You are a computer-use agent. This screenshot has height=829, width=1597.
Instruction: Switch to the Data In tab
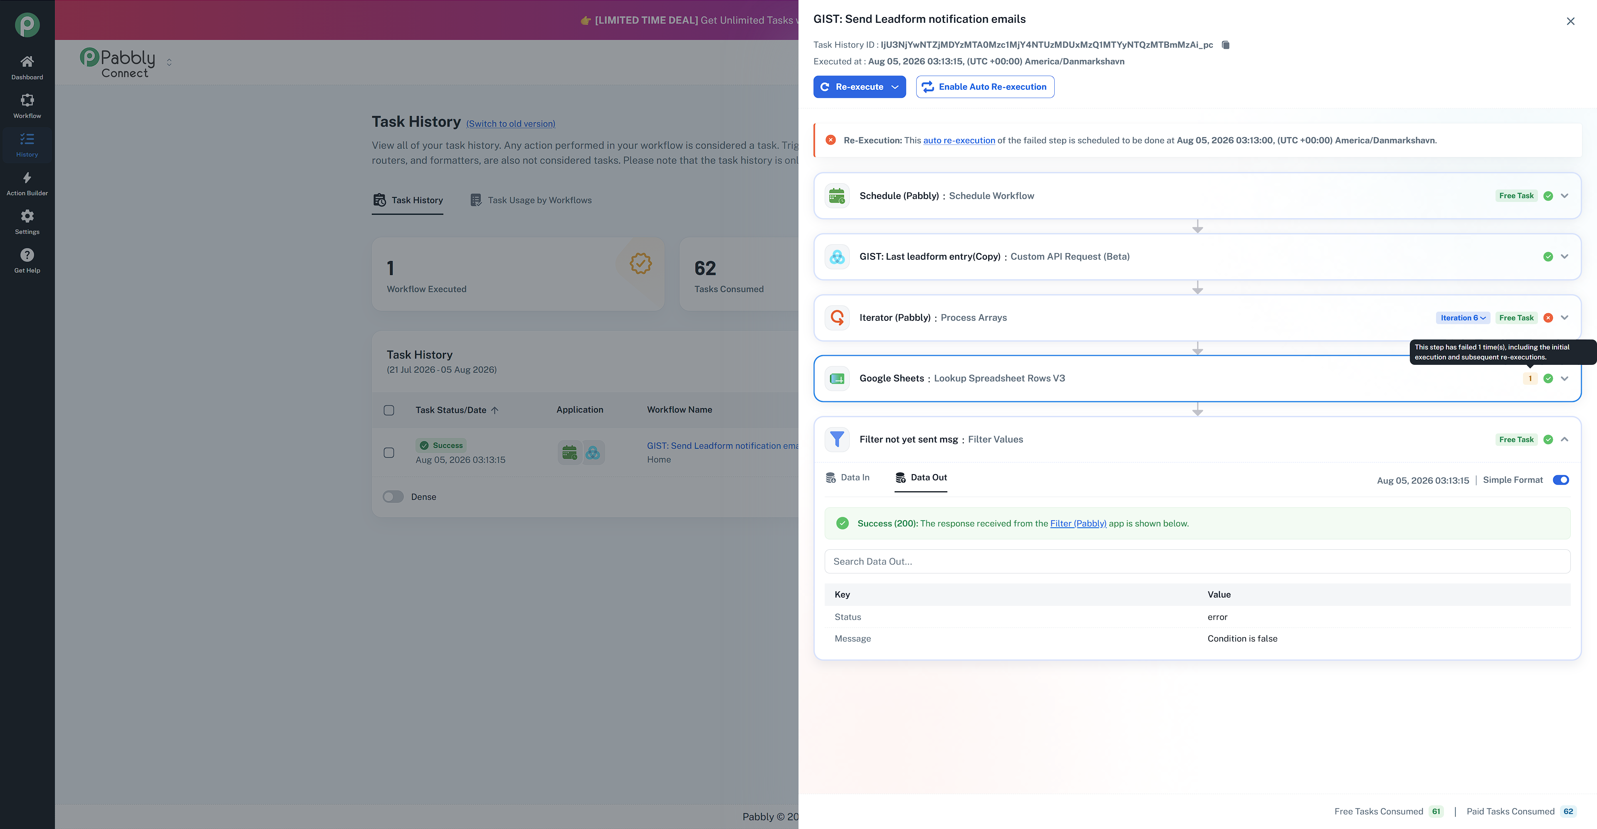pyautogui.click(x=848, y=478)
